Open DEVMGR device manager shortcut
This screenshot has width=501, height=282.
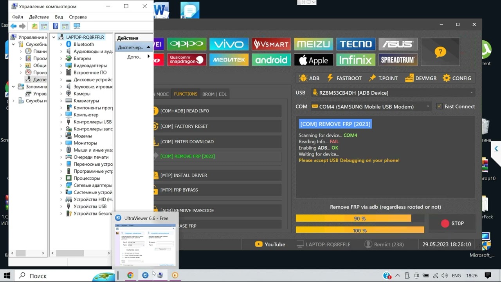[421, 78]
